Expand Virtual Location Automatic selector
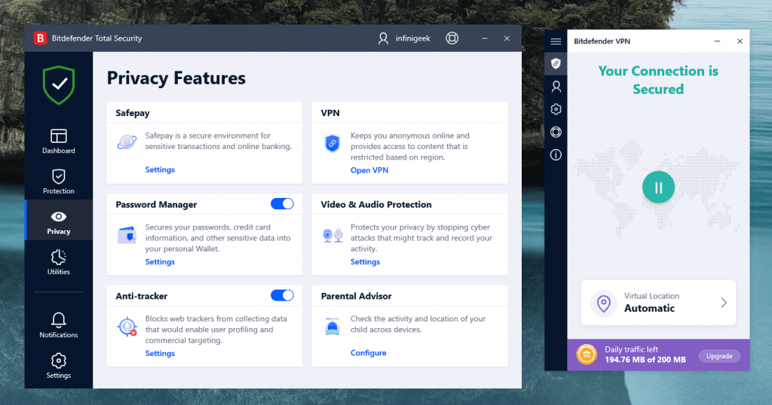Screen dimensions: 772x405 click(658, 303)
